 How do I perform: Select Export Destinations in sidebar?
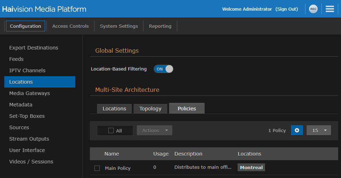point(34,48)
